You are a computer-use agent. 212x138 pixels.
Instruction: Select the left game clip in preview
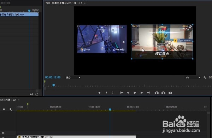(102, 39)
